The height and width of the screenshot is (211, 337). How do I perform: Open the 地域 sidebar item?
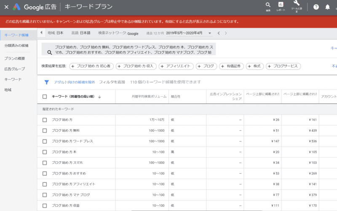[x=8, y=90]
